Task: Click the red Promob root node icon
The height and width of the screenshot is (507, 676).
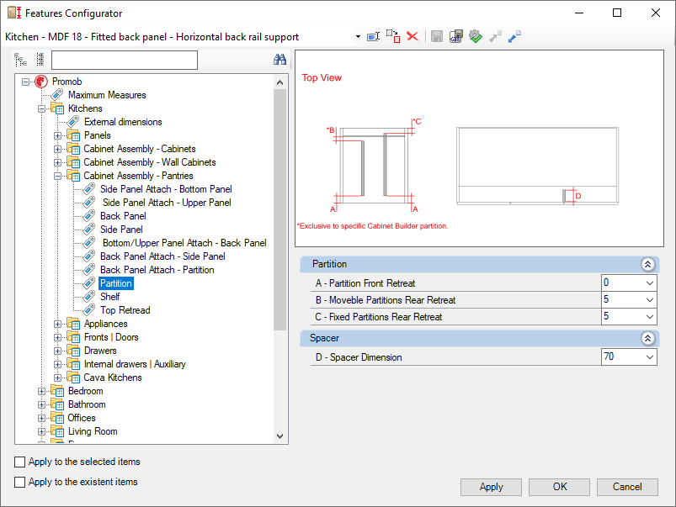Action: pyautogui.click(x=41, y=82)
